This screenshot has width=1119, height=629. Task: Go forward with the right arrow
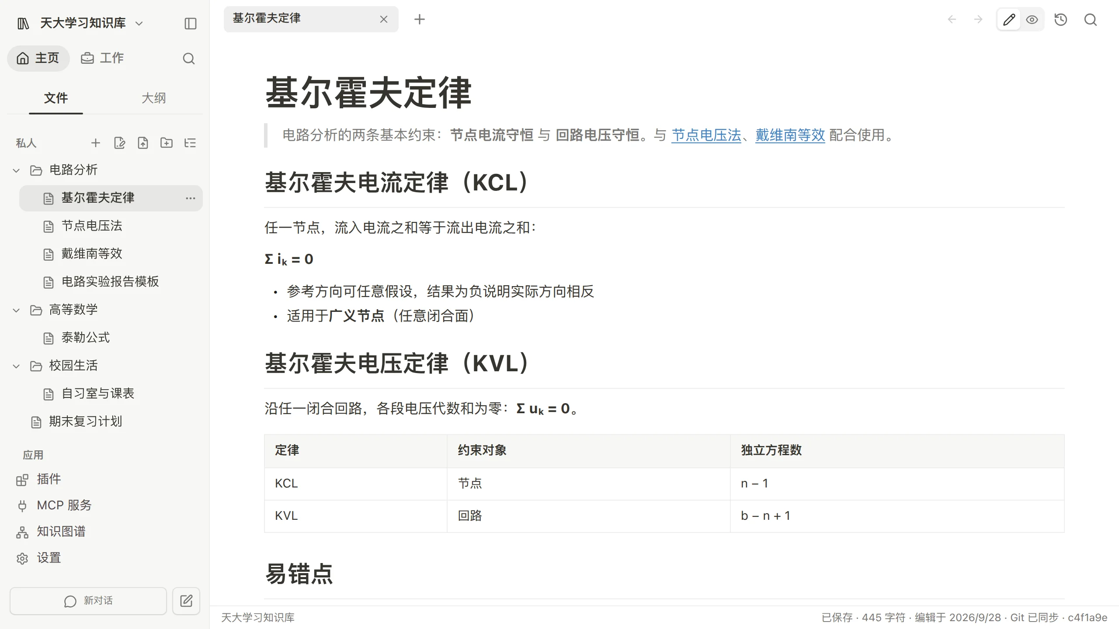978,19
